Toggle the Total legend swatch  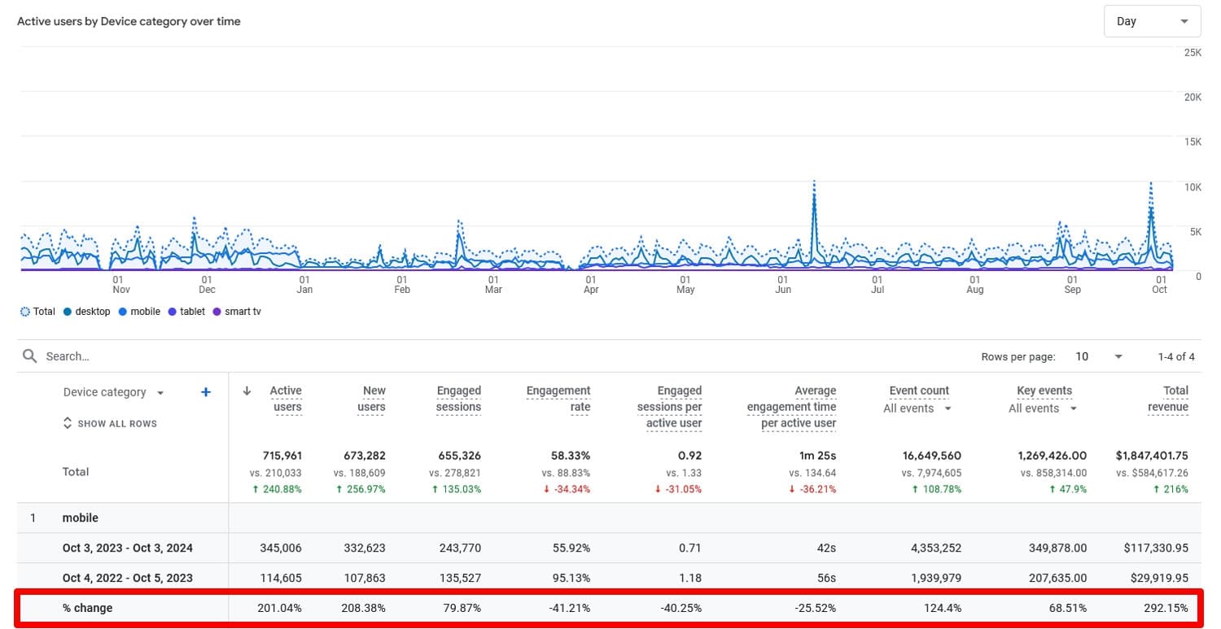pyautogui.click(x=24, y=311)
